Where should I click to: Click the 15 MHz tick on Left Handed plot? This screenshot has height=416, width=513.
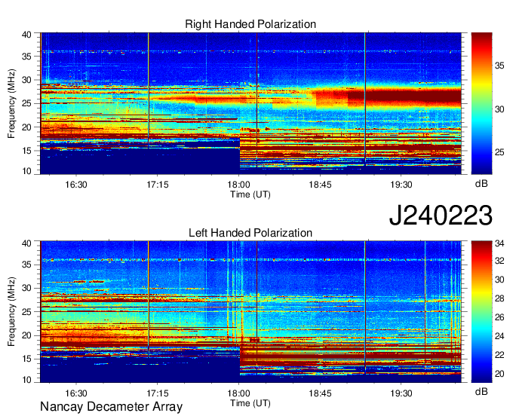point(27,359)
